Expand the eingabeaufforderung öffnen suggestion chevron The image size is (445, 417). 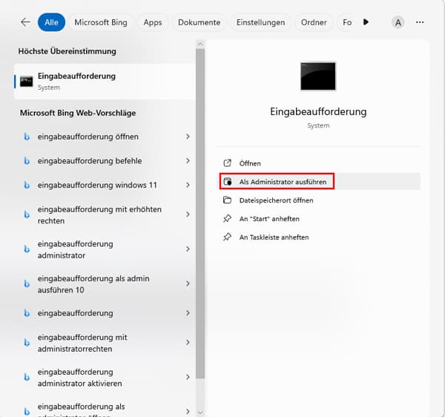(x=188, y=137)
